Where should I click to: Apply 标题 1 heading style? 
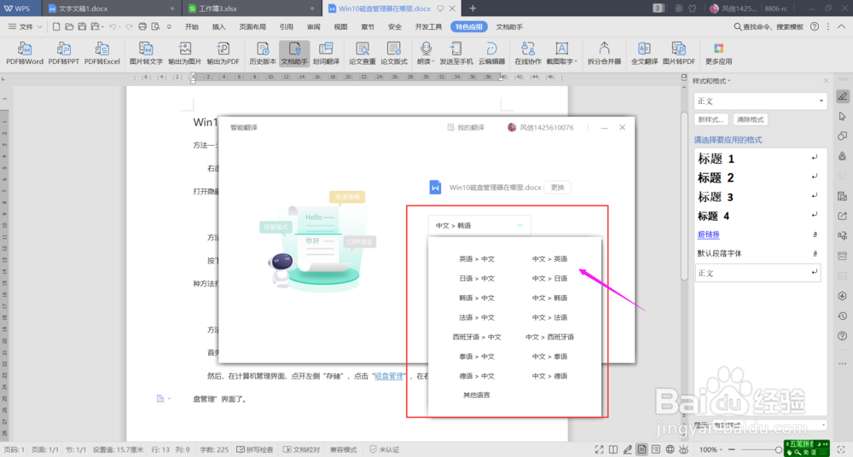click(x=759, y=159)
